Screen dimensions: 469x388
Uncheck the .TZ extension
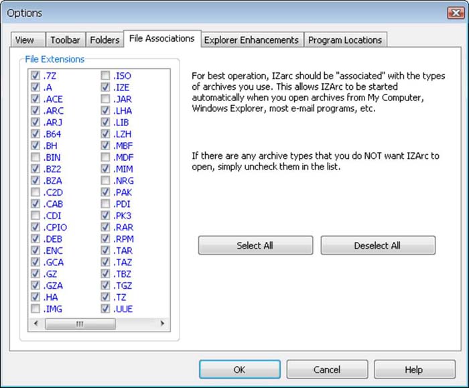[105, 297]
